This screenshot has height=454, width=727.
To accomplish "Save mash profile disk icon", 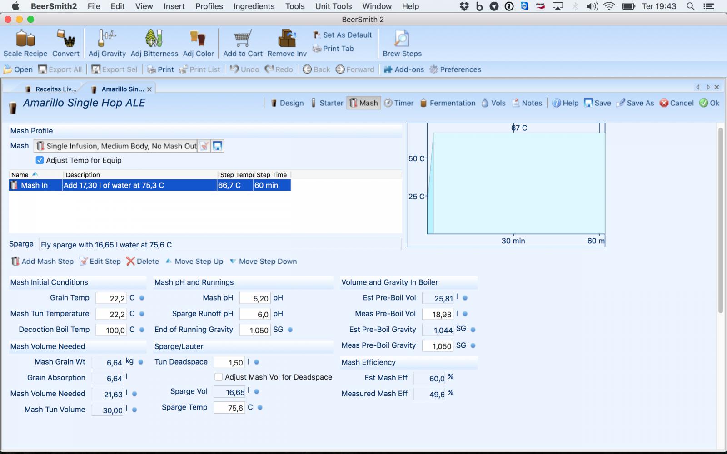I will click(x=218, y=146).
